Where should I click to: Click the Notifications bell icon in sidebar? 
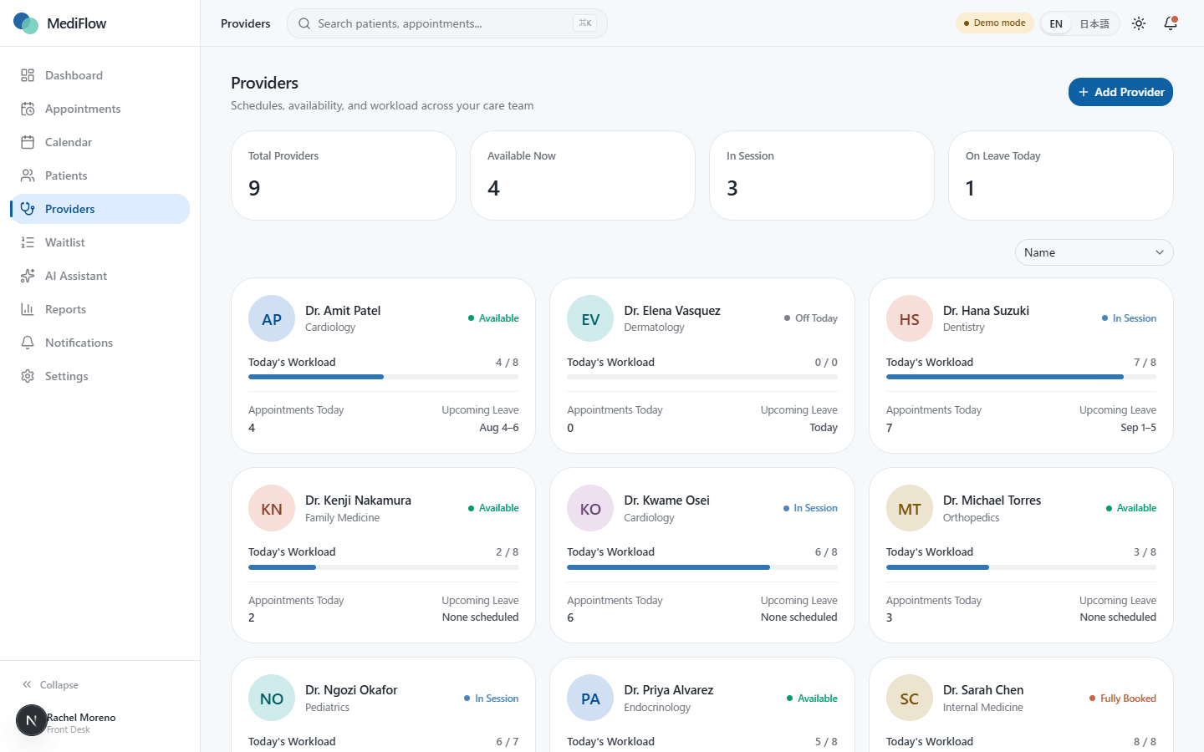coord(28,343)
